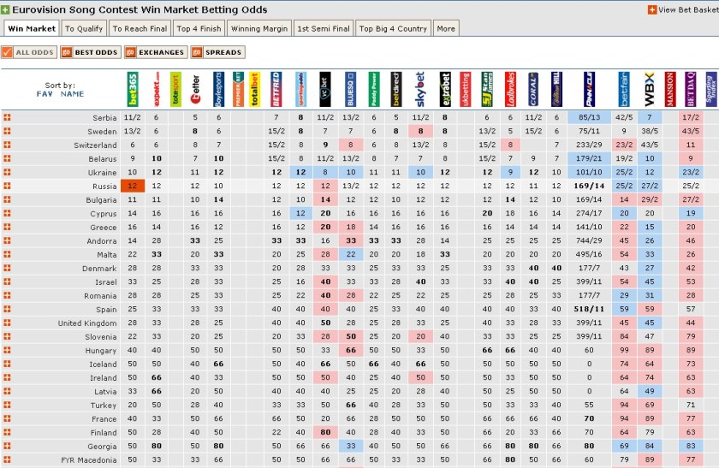Switch to the 1st Semi Final tab
The width and height of the screenshot is (719, 468).
click(x=324, y=28)
